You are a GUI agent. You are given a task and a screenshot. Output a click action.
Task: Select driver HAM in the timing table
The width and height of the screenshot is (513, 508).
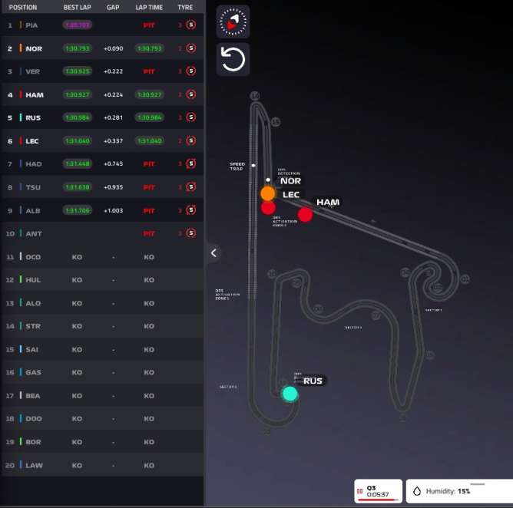(x=102, y=95)
